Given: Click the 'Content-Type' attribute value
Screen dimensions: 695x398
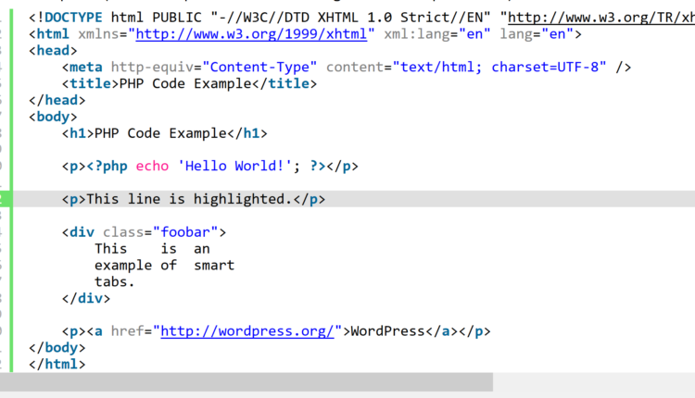Looking at the screenshot, I should 259,67.
